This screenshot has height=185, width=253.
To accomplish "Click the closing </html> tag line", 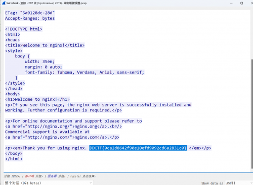I will [x=14, y=159].
